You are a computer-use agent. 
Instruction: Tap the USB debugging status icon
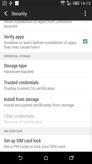5,3
